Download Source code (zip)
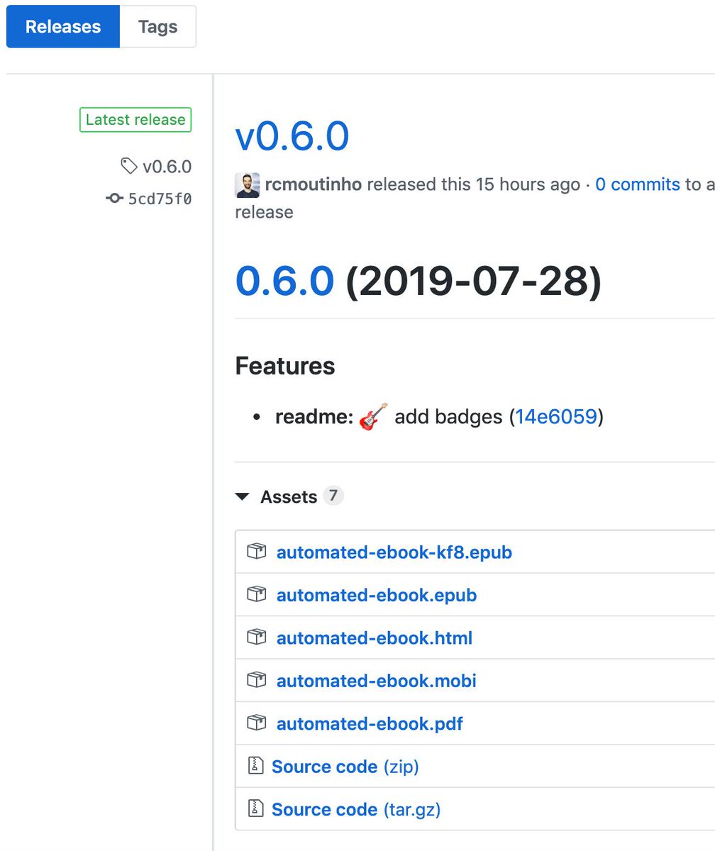The image size is (715, 851). pos(345,767)
